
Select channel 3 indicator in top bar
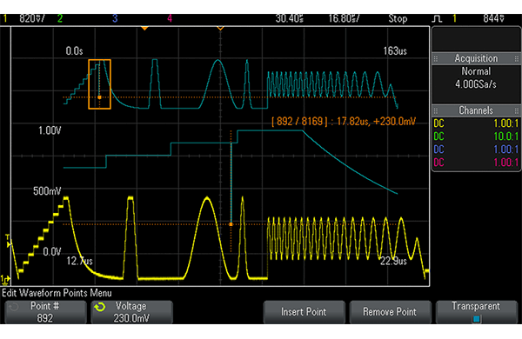[x=115, y=18]
